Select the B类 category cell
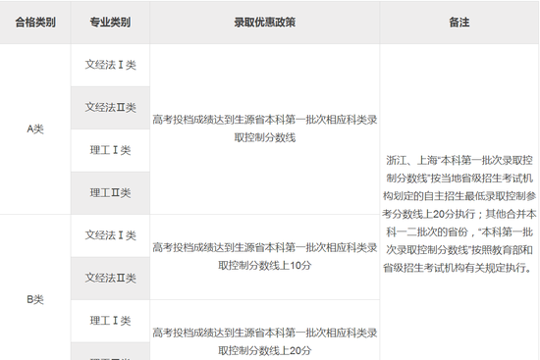This screenshot has height=360, width=540. [x=35, y=299]
